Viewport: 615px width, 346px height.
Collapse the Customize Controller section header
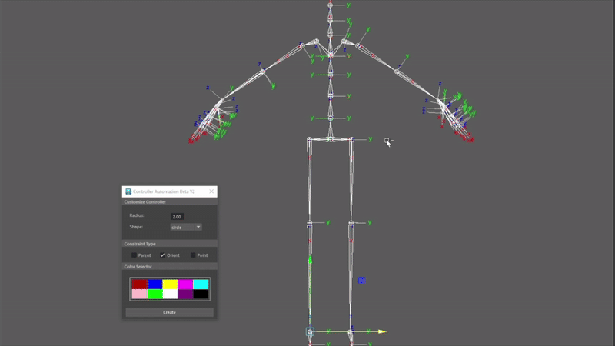[169, 202]
